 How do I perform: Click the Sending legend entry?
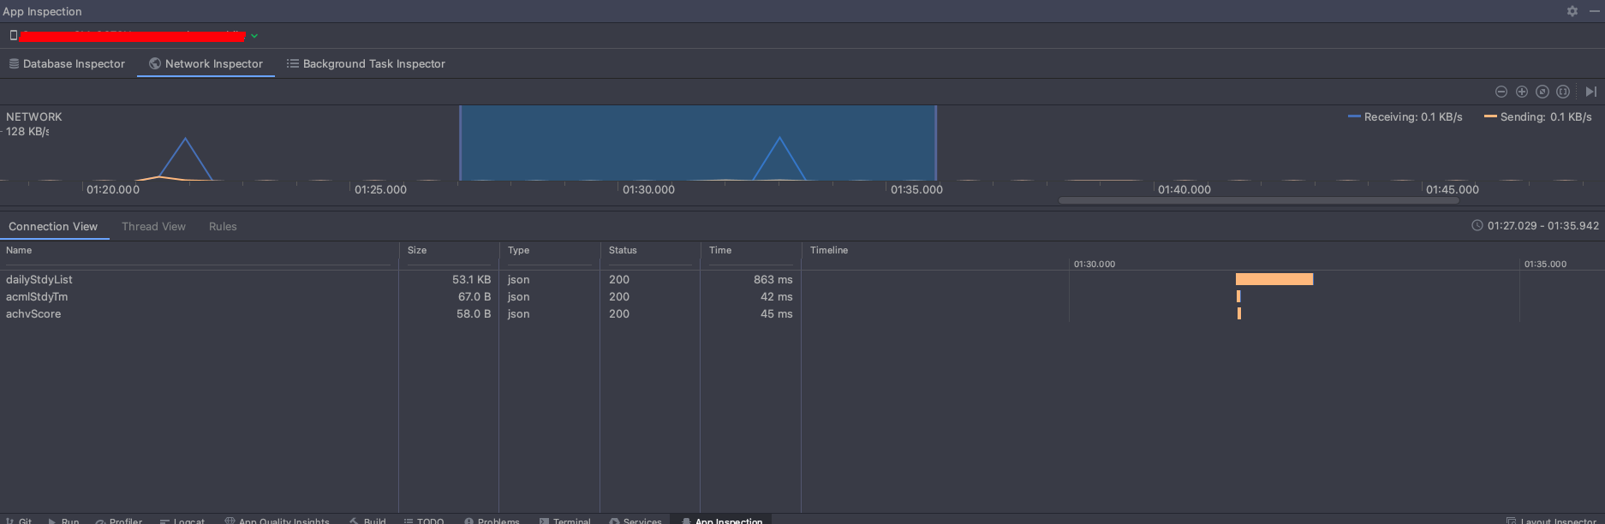1537,116
